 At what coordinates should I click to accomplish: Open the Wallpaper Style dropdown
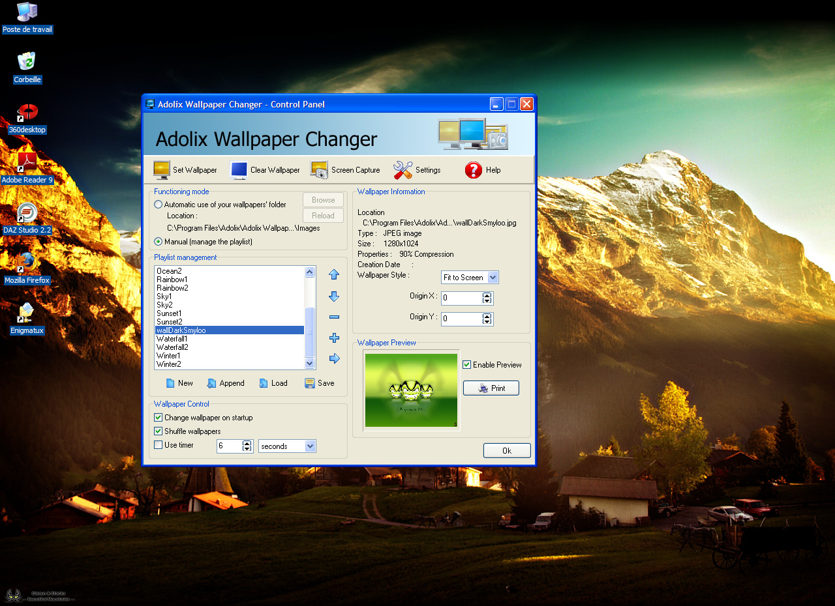coord(493,278)
